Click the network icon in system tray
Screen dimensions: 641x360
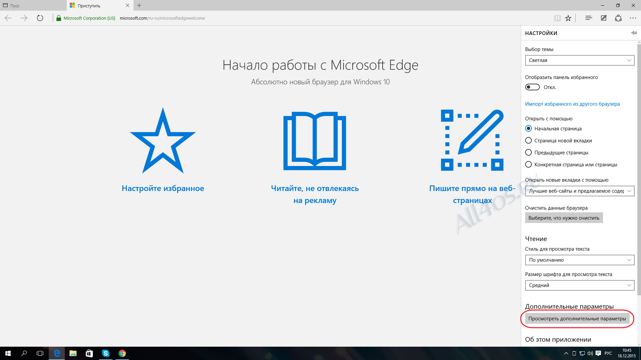click(582, 353)
